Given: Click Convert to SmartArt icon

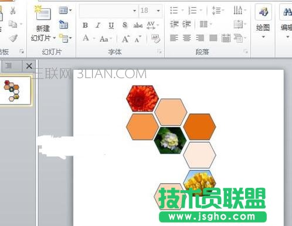Looking at the screenshot, I should pos(238,38).
